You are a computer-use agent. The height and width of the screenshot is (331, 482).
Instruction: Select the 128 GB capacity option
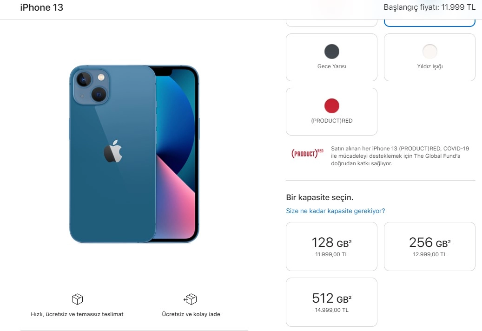coord(331,247)
